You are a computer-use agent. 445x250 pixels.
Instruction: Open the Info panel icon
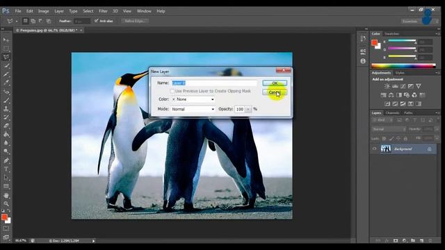click(363, 61)
